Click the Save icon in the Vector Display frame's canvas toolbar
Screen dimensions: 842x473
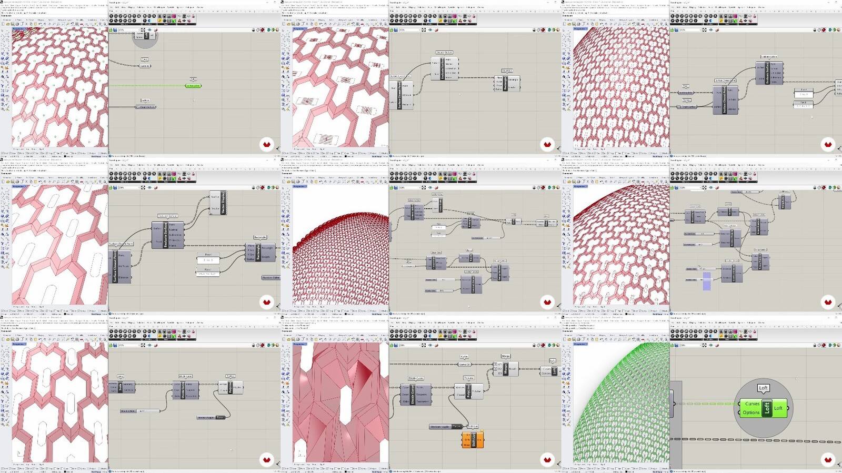point(116,187)
